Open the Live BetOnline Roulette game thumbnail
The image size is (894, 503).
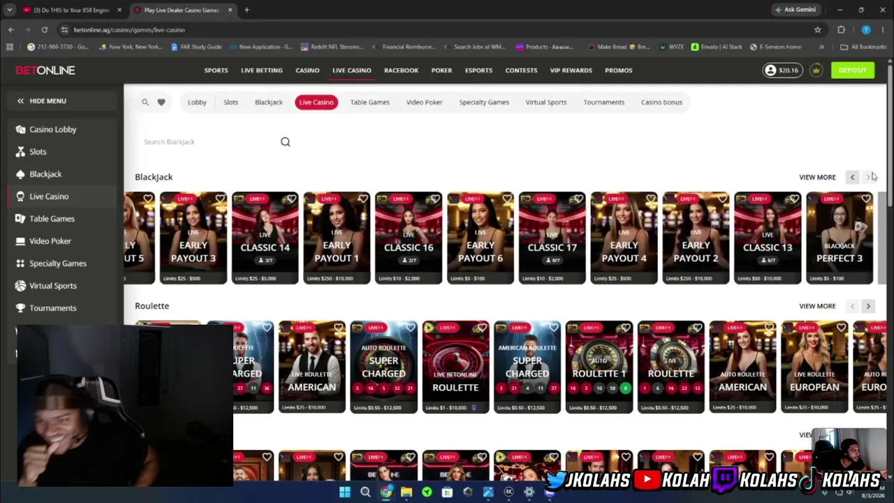[x=455, y=367]
